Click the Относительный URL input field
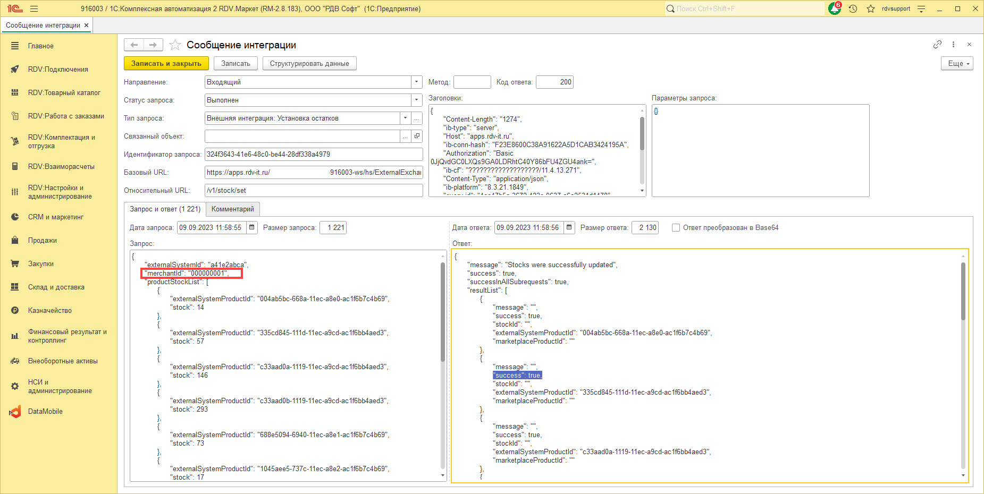 point(314,190)
